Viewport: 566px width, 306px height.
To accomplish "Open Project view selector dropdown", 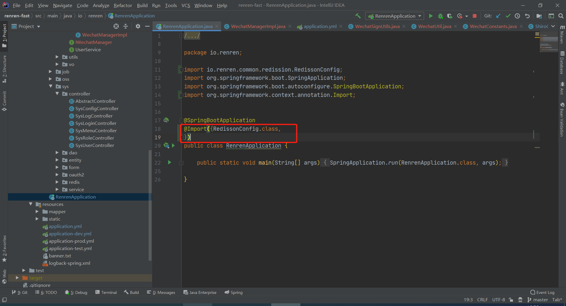I will [26, 26].
